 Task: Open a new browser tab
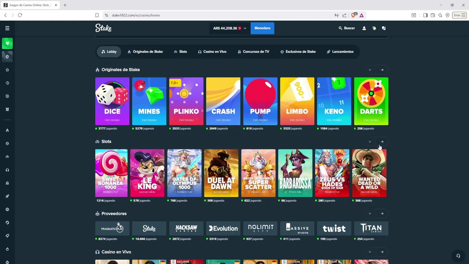[x=65, y=5]
